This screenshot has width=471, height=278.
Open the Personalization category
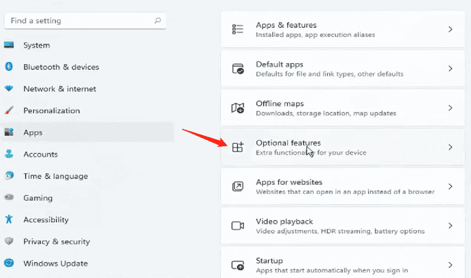pyautogui.click(x=52, y=111)
